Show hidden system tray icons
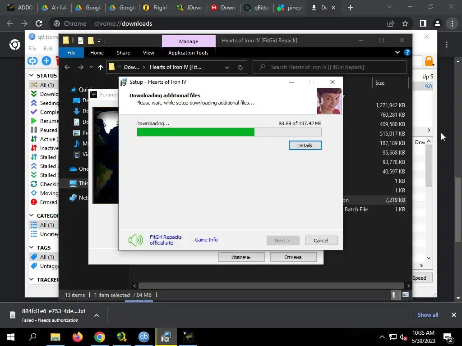The height and width of the screenshot is (346, 462). 382,337
